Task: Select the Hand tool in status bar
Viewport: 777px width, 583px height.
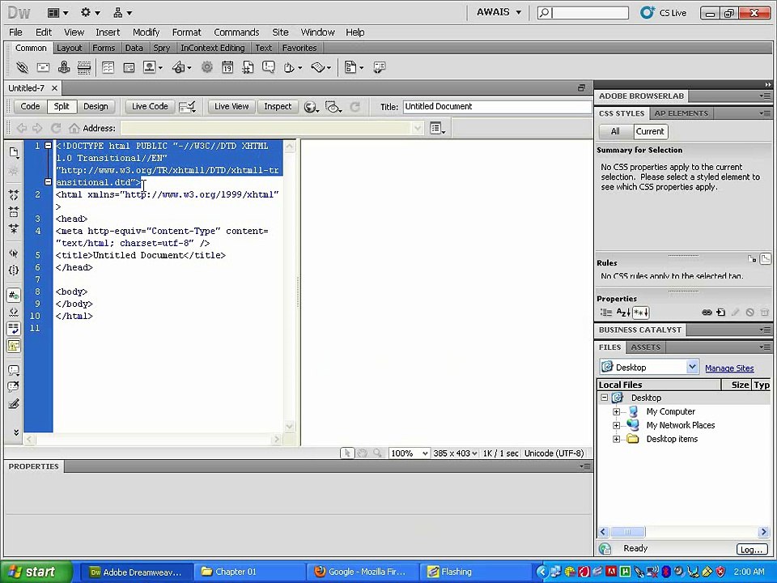Action: point(363,453)
